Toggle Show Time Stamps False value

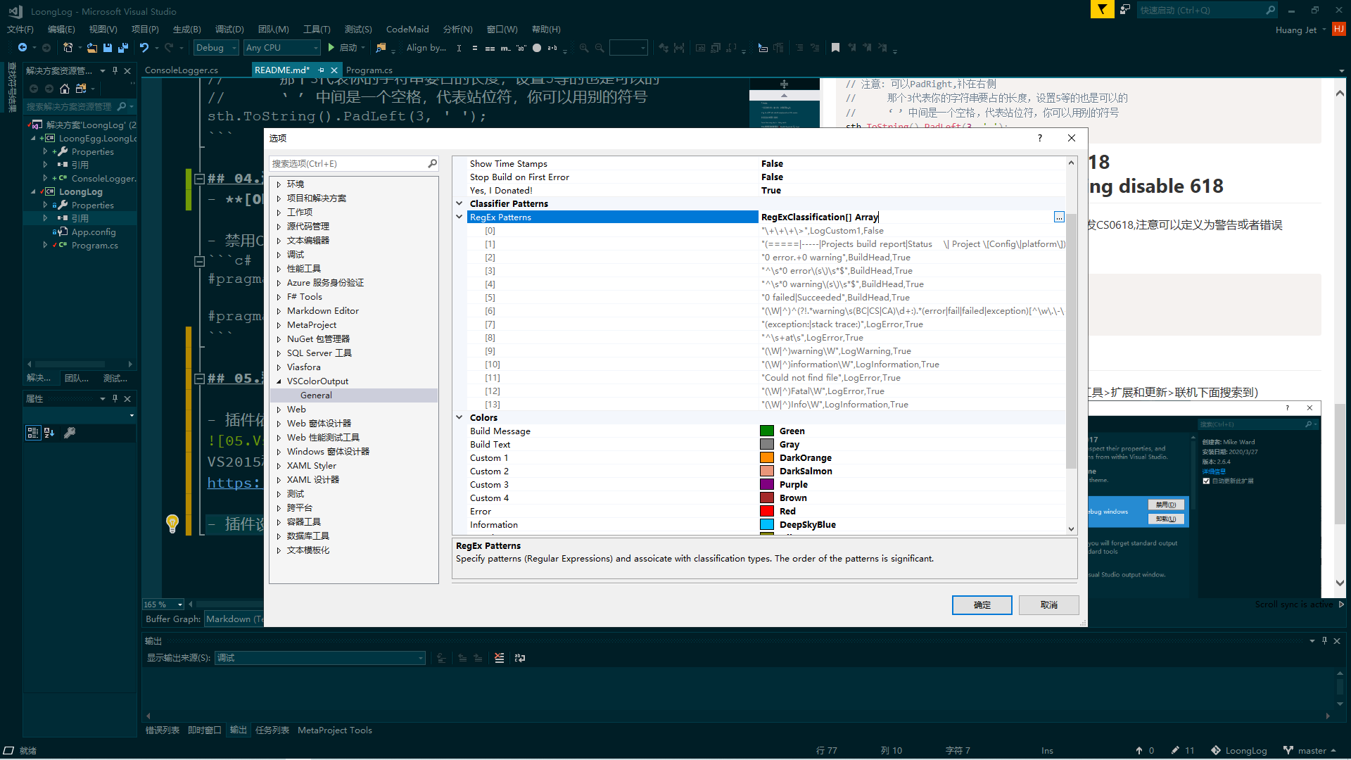772,163
